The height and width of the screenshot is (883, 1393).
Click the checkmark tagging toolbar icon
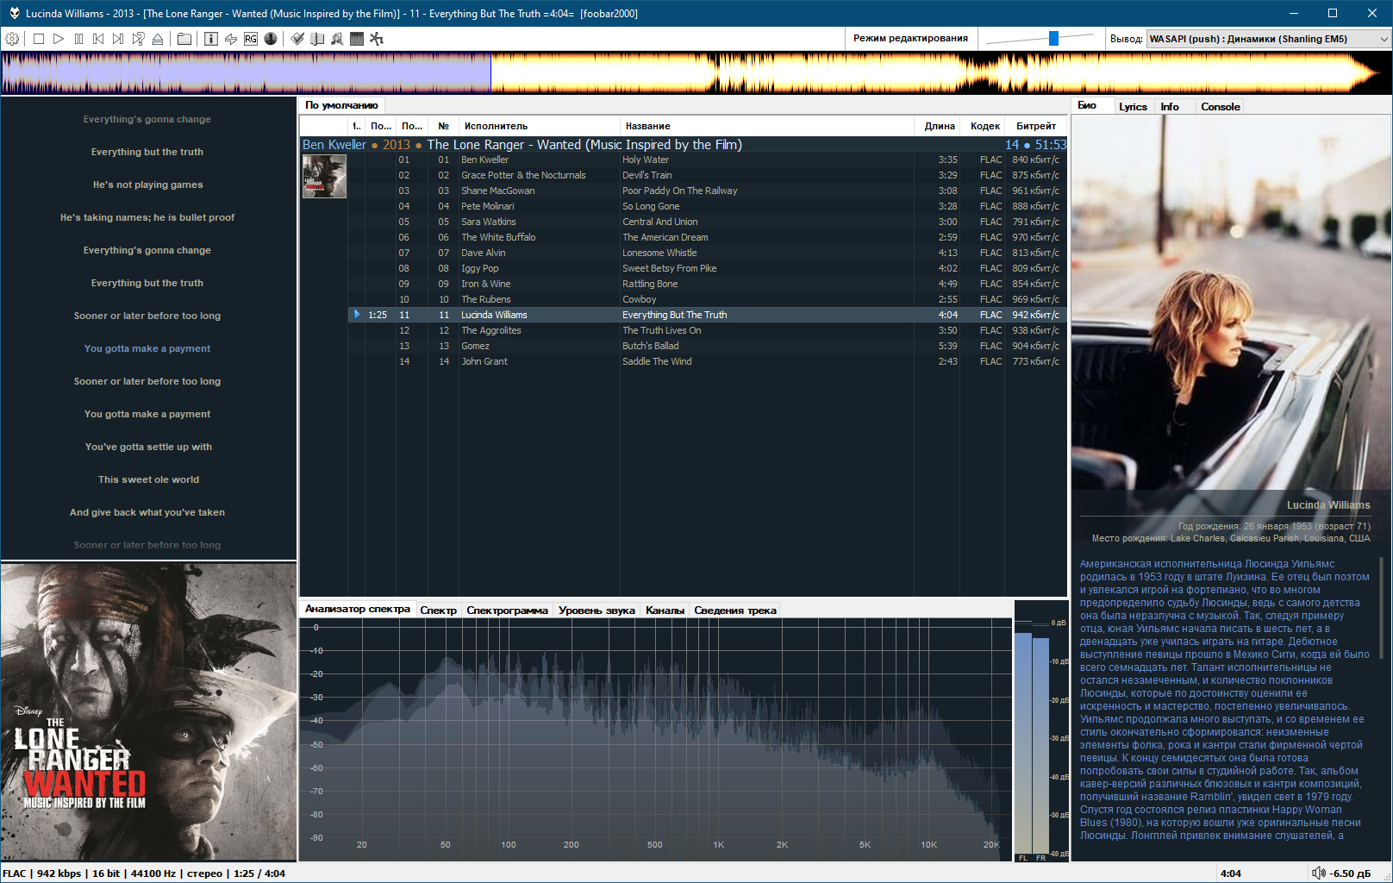click(297, 38)
